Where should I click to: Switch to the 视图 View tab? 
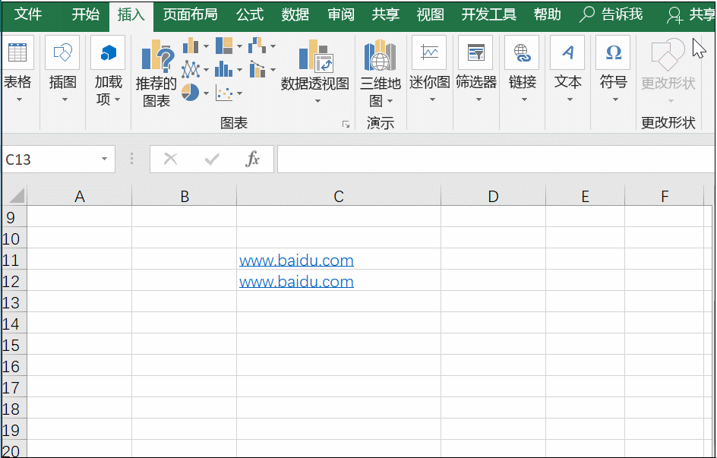(431, 14)
